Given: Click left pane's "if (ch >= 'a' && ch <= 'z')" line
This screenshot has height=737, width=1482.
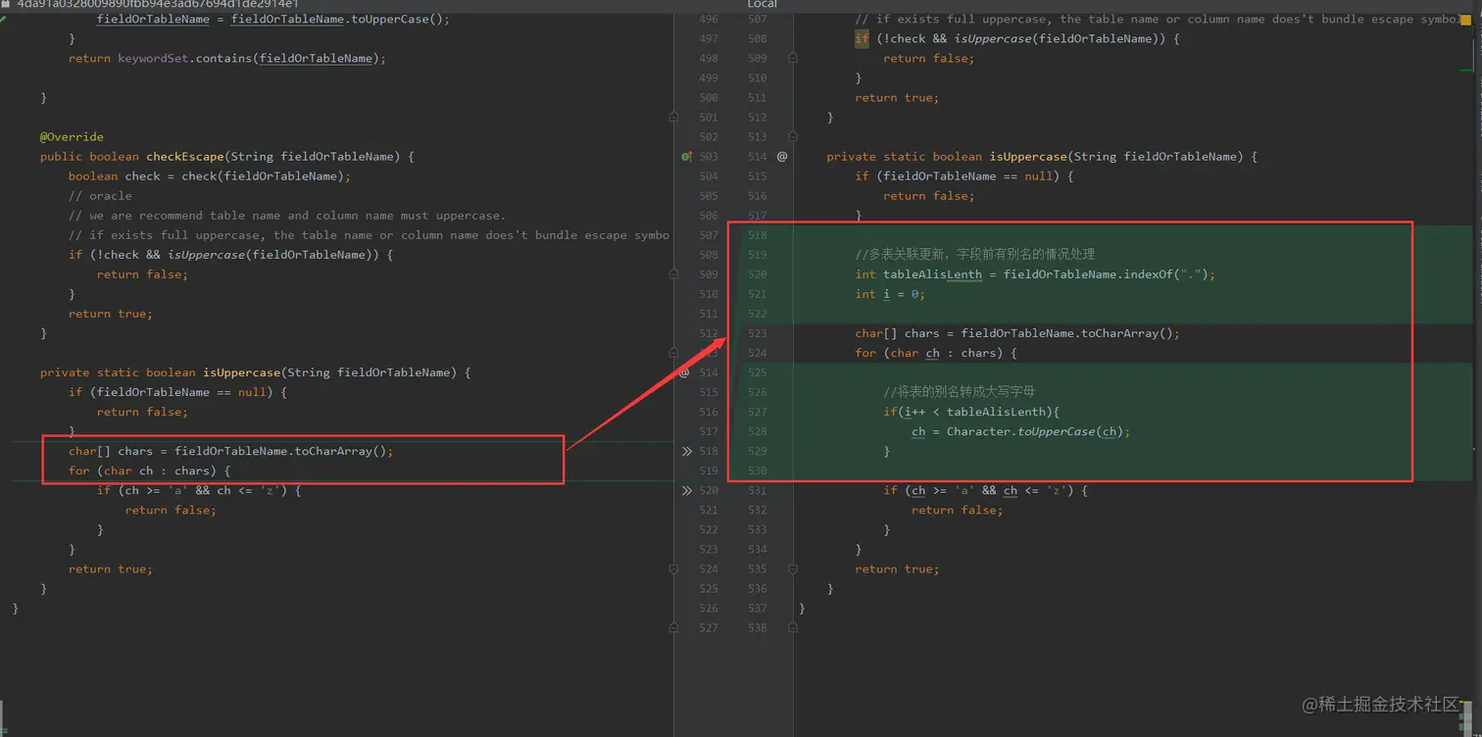Looking at the screenshot, I should click(198, 490).
